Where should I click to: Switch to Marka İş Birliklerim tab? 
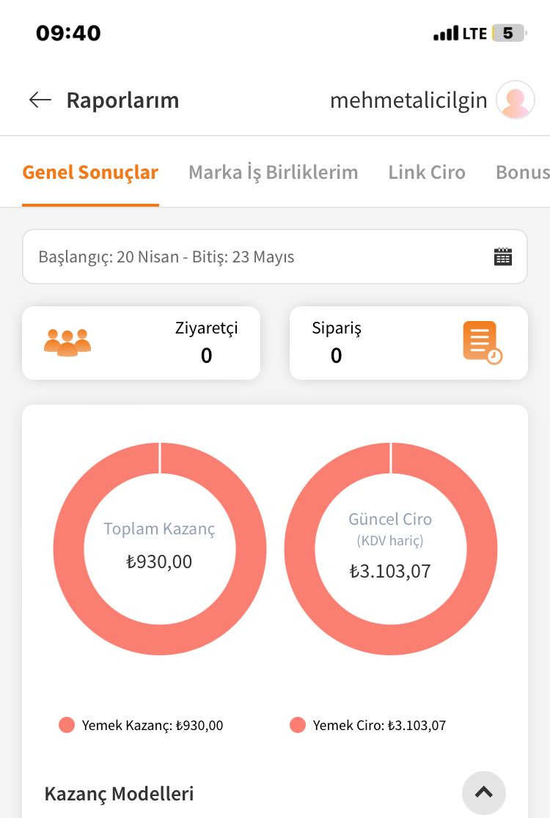(274, 172)
